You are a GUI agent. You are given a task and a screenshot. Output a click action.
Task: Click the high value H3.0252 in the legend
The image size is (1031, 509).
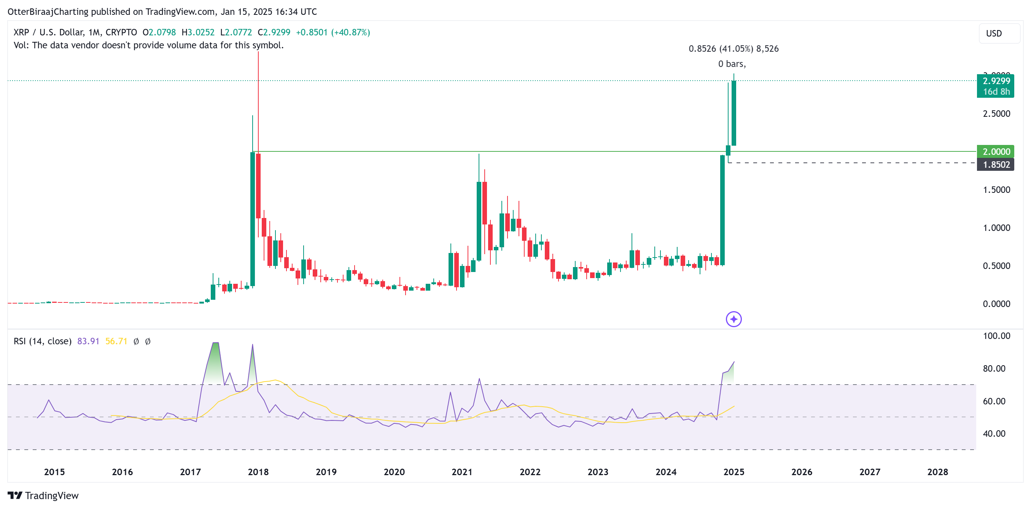[x=198, y=32]
